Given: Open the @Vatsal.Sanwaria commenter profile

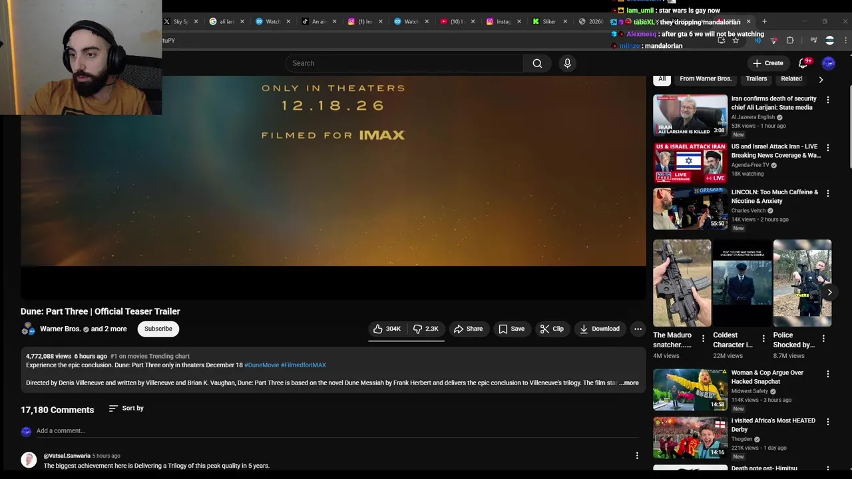Looking at the screenshot, I should 67,456.
